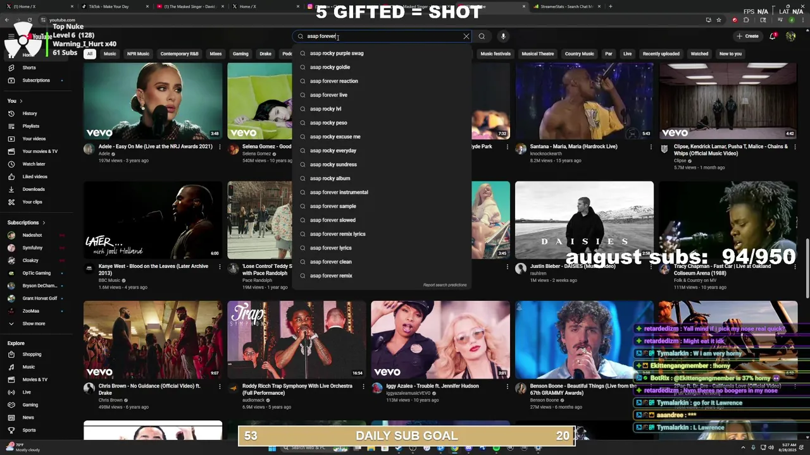810x455 pixels.
Task: Click the asap forever search input
Action: [383, 36]
